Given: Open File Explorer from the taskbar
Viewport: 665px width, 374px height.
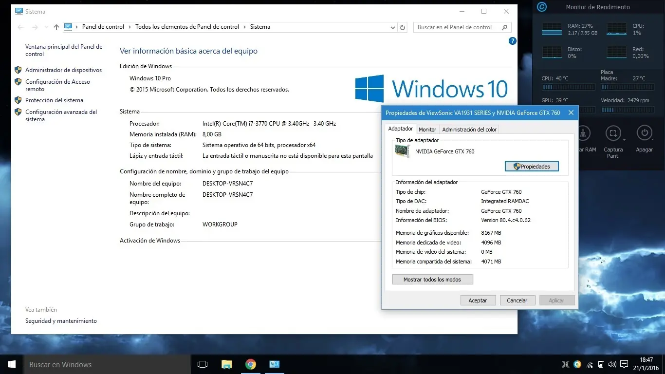Looking at the screenshot, I should point(227,364).
